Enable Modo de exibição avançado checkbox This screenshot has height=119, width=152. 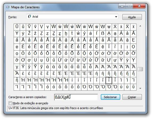pos(10,103)
